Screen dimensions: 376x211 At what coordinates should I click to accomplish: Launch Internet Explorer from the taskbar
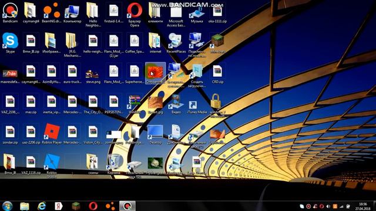(x=42, y=206)
